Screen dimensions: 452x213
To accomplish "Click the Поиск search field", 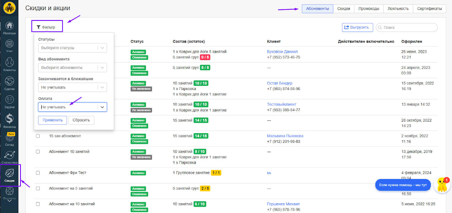I will click(x=409, y=28).
